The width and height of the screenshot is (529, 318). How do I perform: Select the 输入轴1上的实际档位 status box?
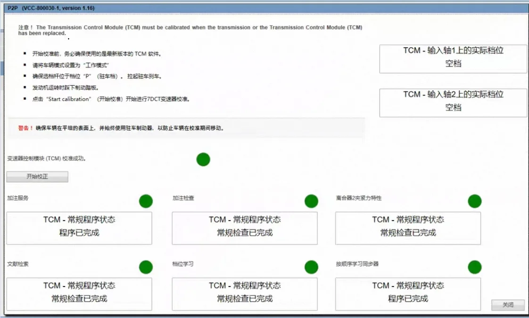pyautogui.click(x=453, y=59)
